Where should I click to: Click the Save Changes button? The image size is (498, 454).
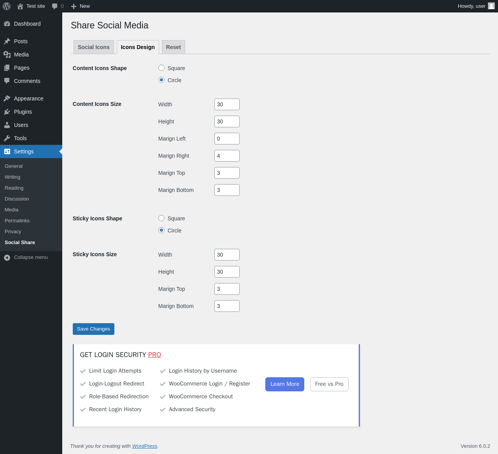tap(93, 329)
